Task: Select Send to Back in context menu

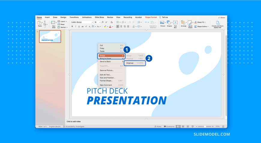Action: pyautogui.click(x=111, y=62)
